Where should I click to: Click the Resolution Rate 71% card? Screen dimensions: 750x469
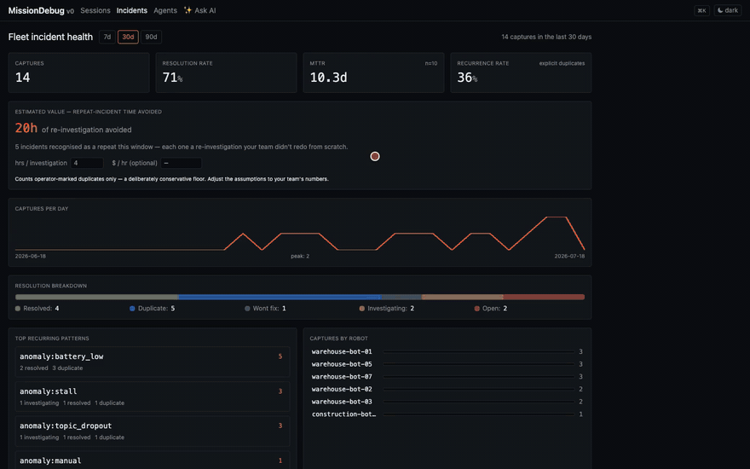(x=226, y=72)
